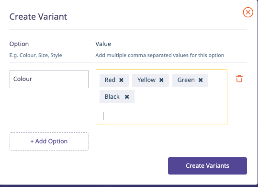
Task: Select the Yellow tag label
Action: [146, 80]
